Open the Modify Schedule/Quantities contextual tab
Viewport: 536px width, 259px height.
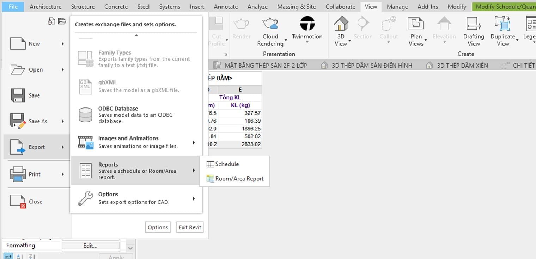(505, 6)
